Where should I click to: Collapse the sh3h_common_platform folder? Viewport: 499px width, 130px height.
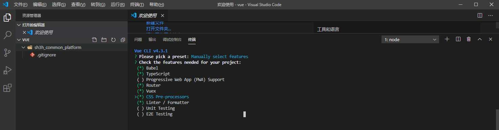point(23,48)
